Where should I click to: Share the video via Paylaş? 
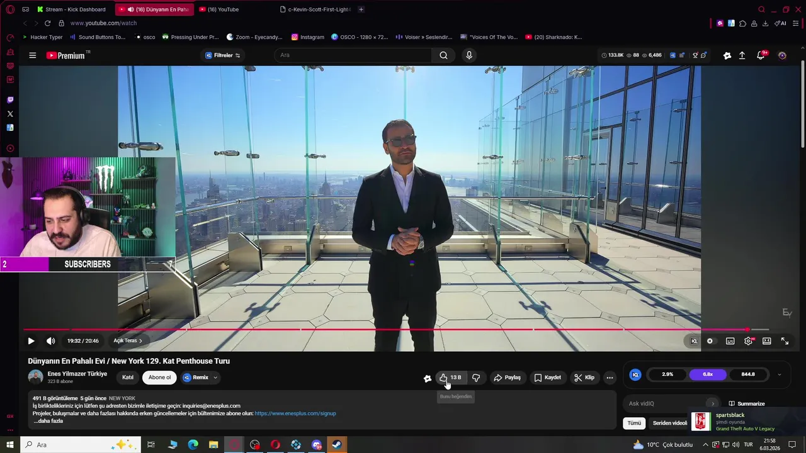click(x=508, y=377)
